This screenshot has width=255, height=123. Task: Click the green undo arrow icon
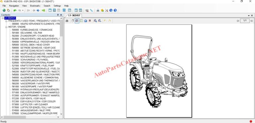coord(15,10)
